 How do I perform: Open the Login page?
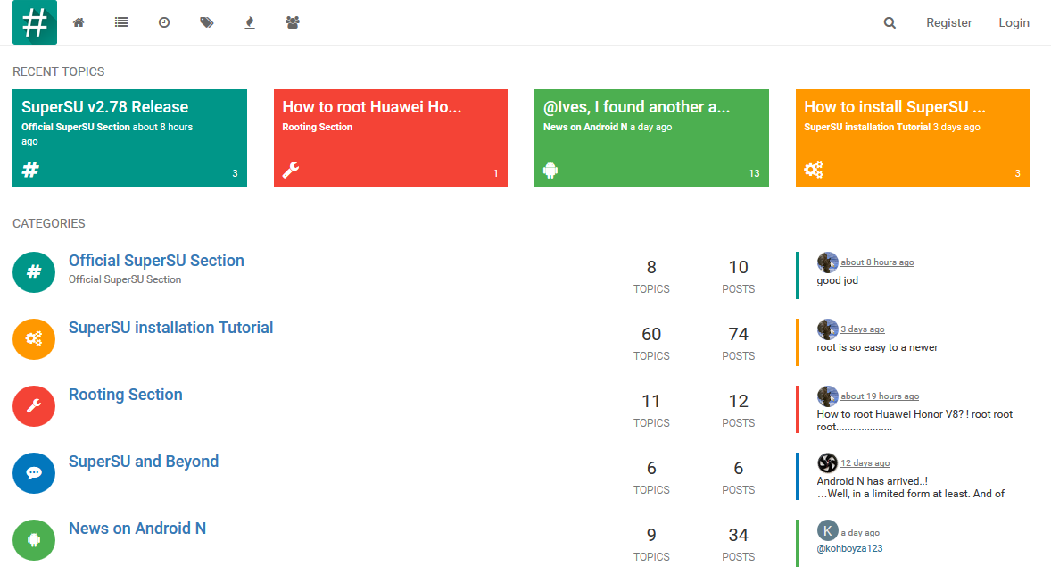click(x=1014, y=23)
